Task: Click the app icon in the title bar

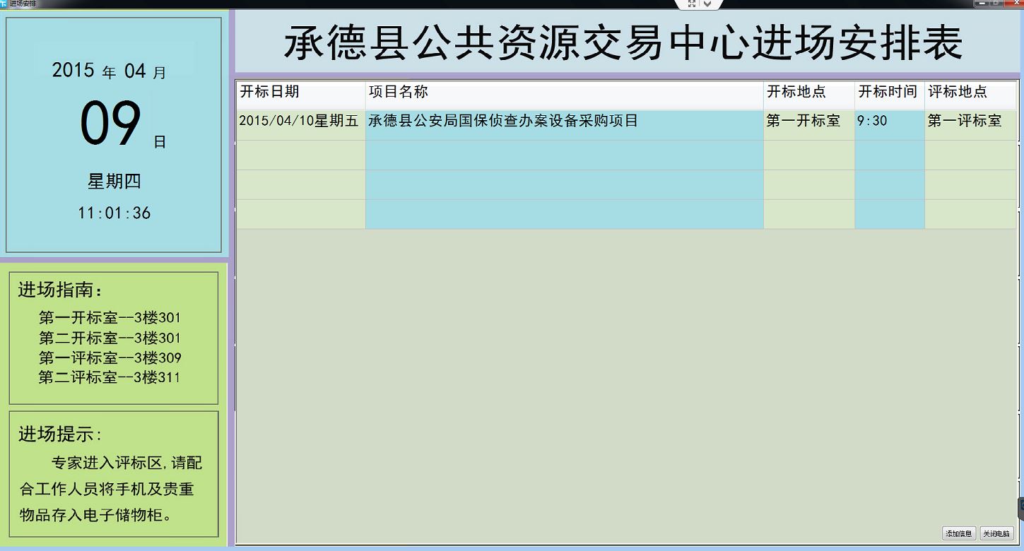Action: 4,4
